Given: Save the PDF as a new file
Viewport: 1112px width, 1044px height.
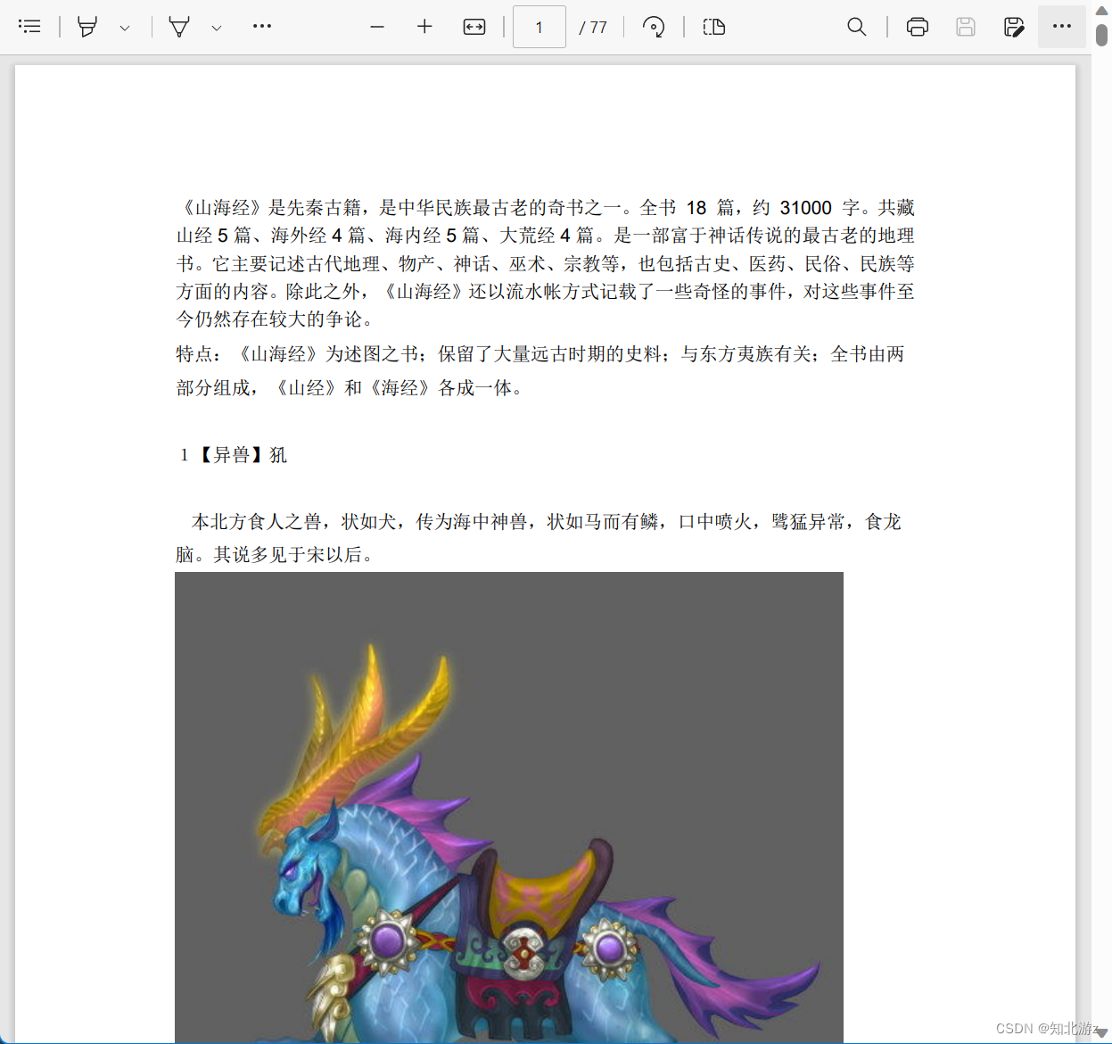Looking at the screenshot, I should [x=1014, y=27].
